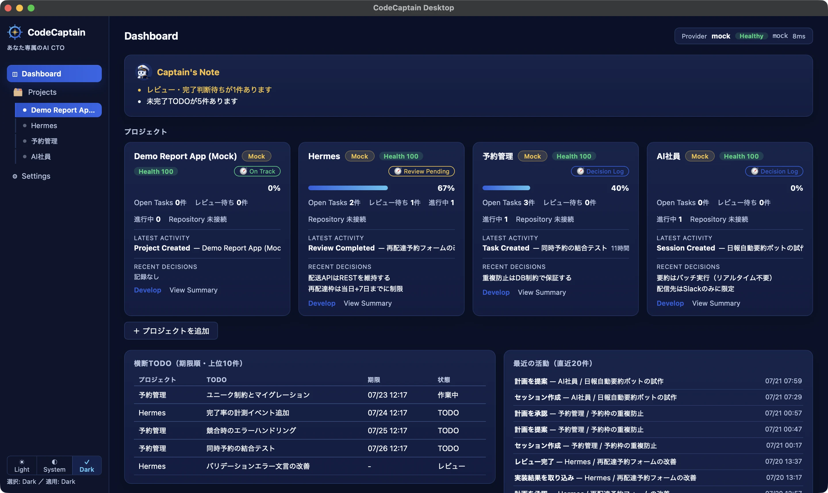Click Decision Log badge on 予約管理 card

click(600, 171)
